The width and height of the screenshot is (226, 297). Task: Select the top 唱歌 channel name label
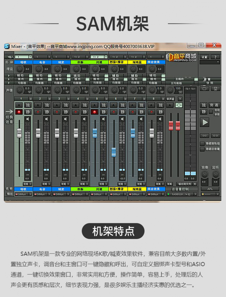(23, 62)
